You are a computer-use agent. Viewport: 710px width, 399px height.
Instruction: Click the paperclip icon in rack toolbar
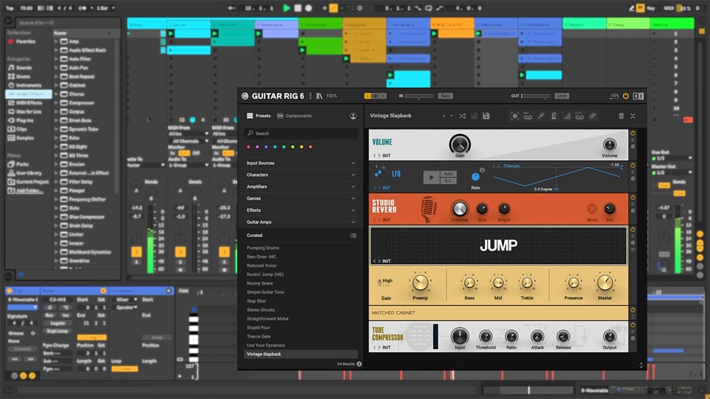(x=592, y=116)
